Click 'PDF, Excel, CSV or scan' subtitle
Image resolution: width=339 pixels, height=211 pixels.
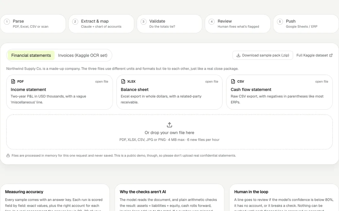point(31,27)
